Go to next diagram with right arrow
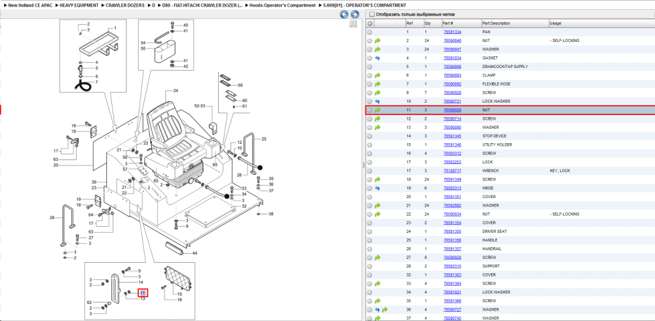This screenshot has width=655, height=321. (x=354, y=14)
